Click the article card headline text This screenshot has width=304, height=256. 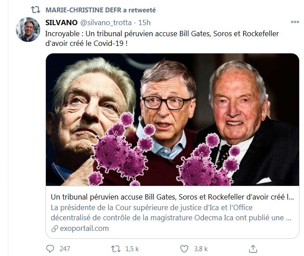[172, 196]
